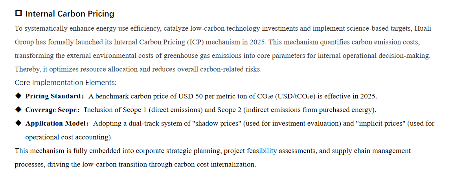
Task: Click the diamond bullet beside Coverage Scope
Action: tap(18, 109)
